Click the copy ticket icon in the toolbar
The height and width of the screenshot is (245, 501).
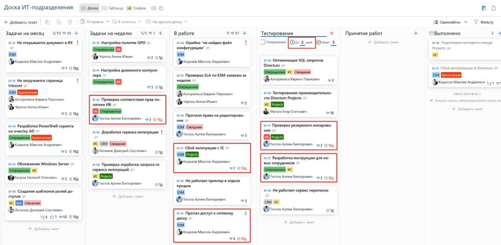click(47, 22)
